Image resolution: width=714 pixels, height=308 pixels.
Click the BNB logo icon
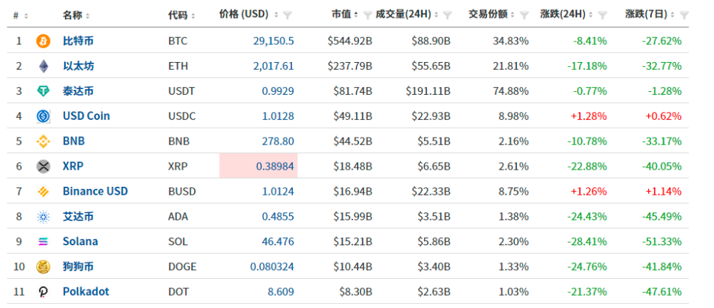[x=44, y=141]
